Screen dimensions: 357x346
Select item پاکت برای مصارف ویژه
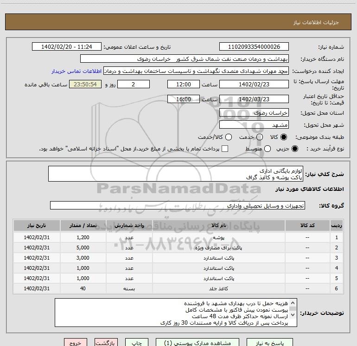[218, 248]
